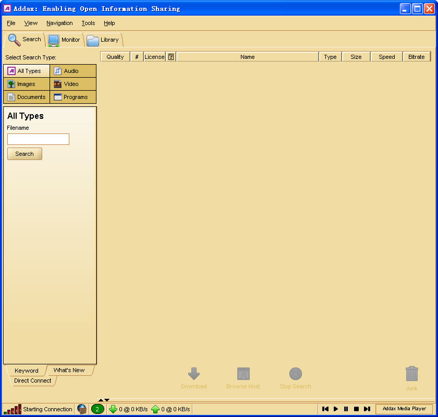438x417 pixels.
Task: Select the All Types search type
Action: coord(27,71)
